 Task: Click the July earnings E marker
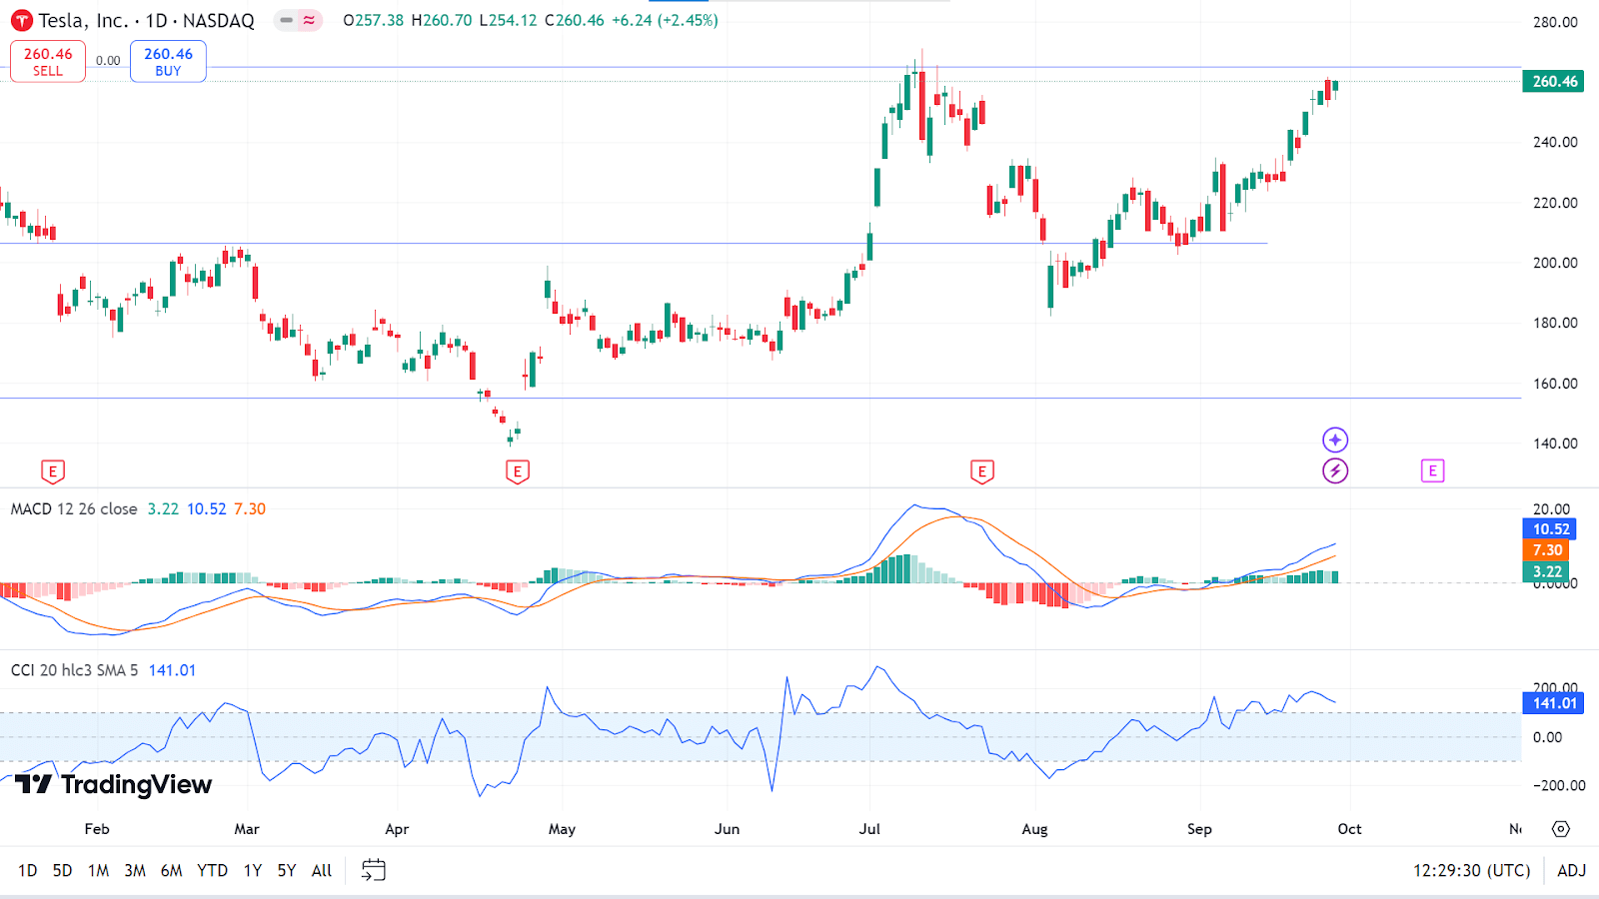tap(981, 471)
